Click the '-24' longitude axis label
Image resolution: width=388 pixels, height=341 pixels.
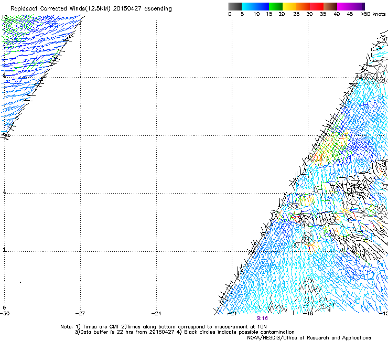pyautogui.click(x=156, y=314)
